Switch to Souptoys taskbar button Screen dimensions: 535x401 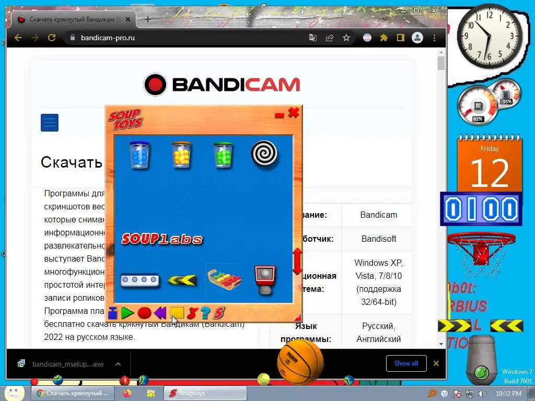[x=205, y=393]
